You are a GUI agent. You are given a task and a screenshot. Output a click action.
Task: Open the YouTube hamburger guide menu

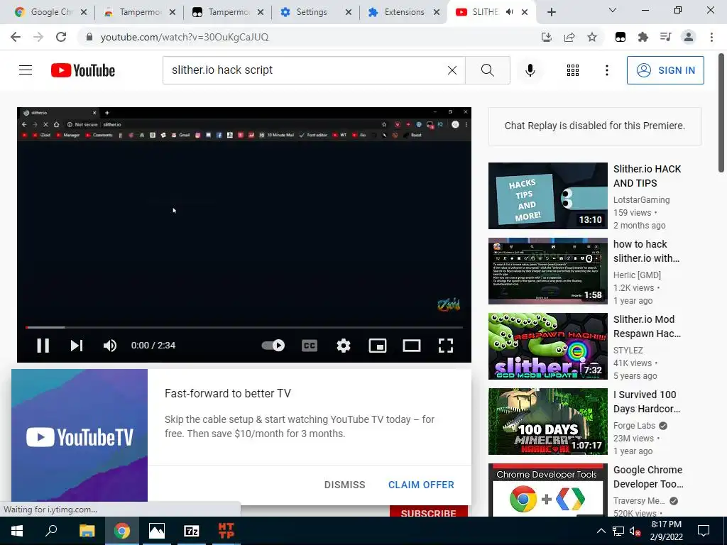tap(26, 70)
